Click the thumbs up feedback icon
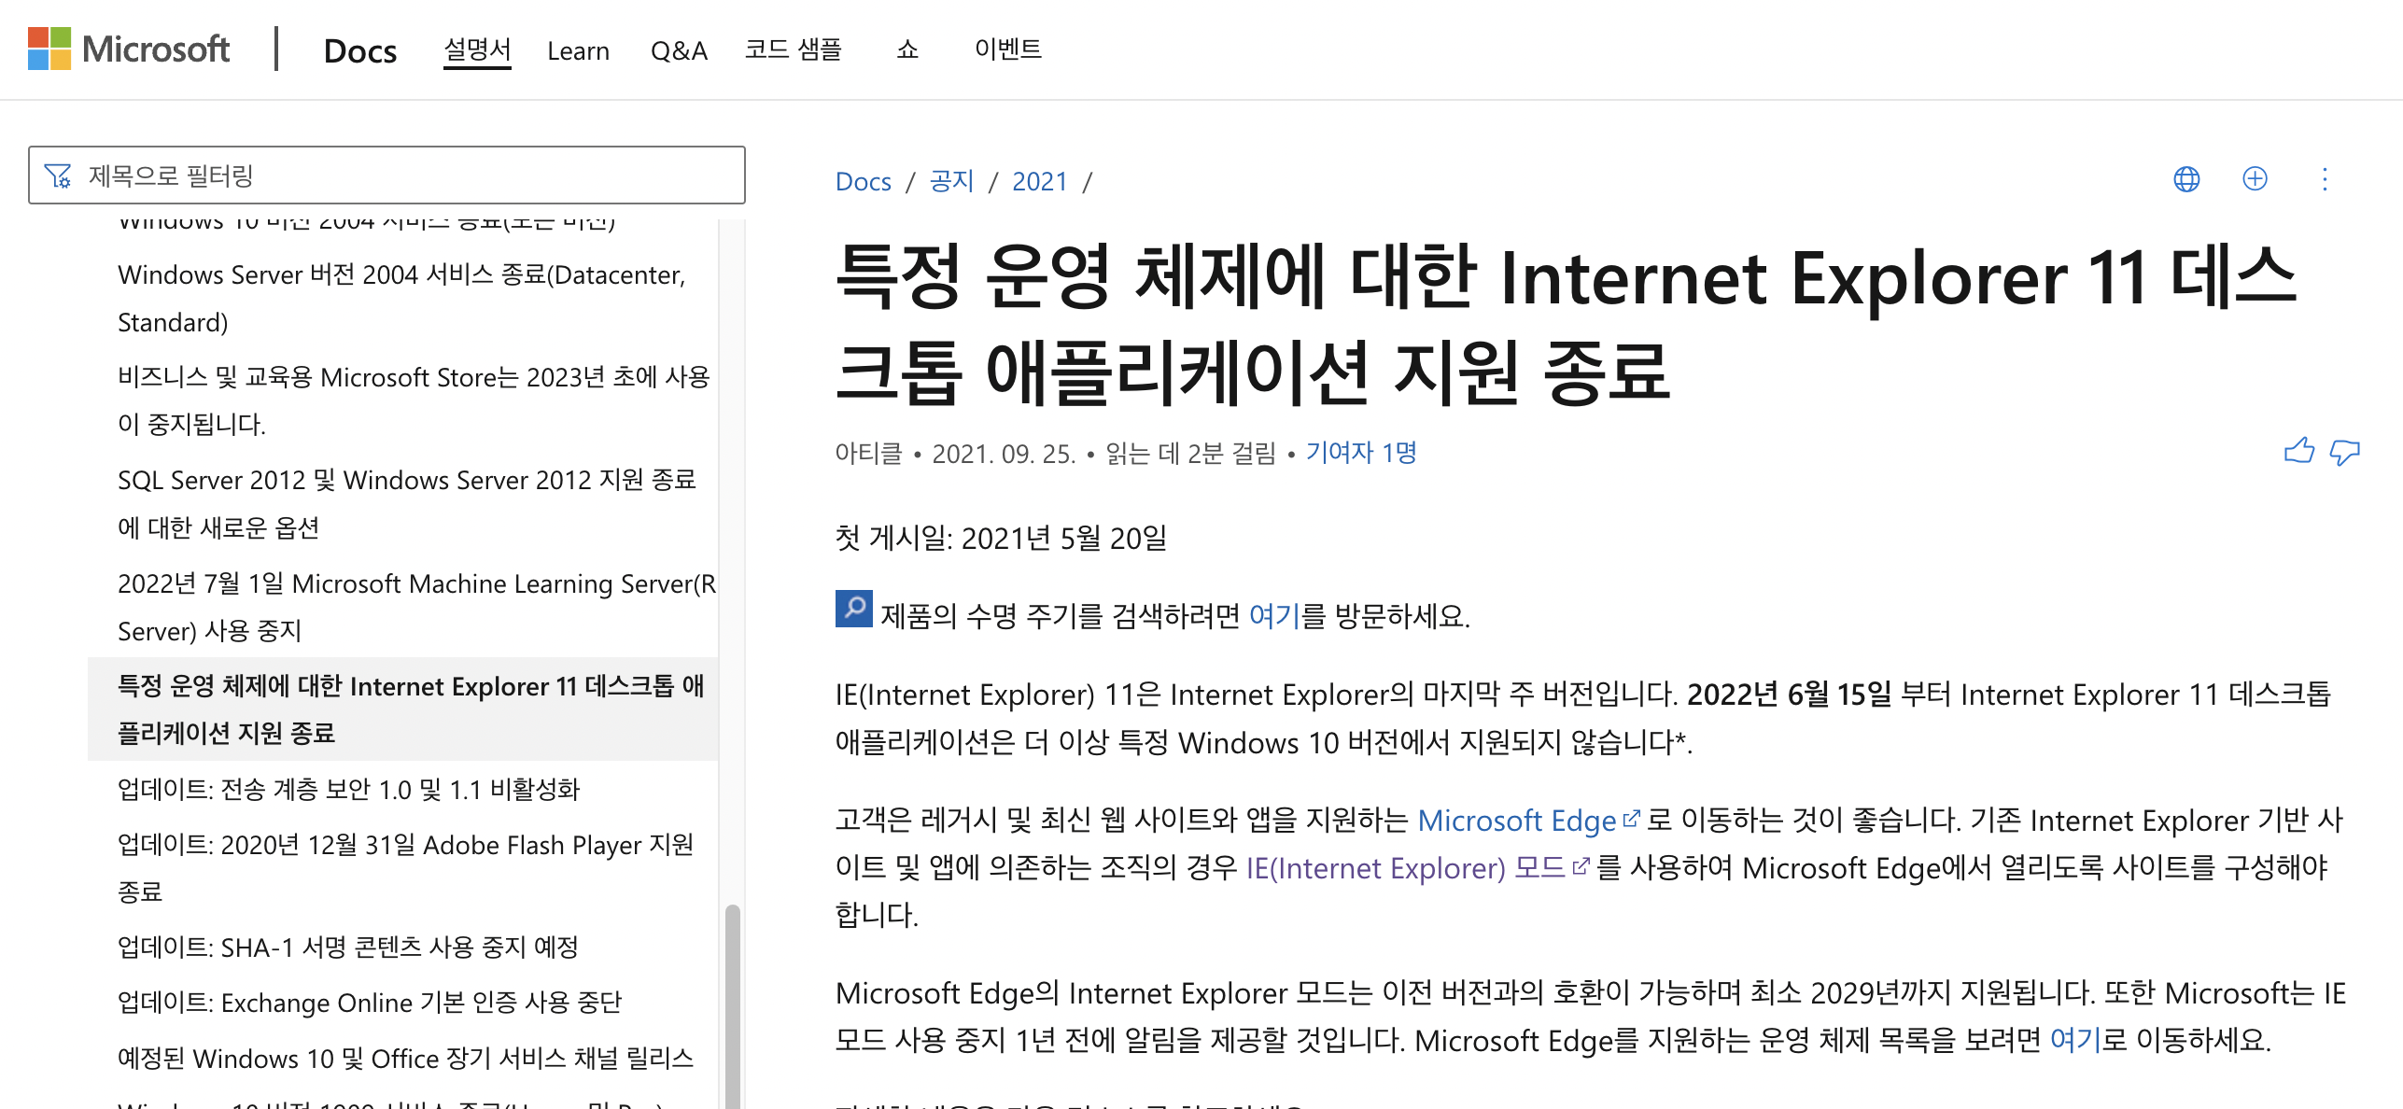Screen dimensions: 2403x1109 click(x=2299, y=452)
